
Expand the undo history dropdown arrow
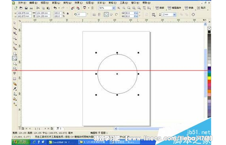pos(59,8)
